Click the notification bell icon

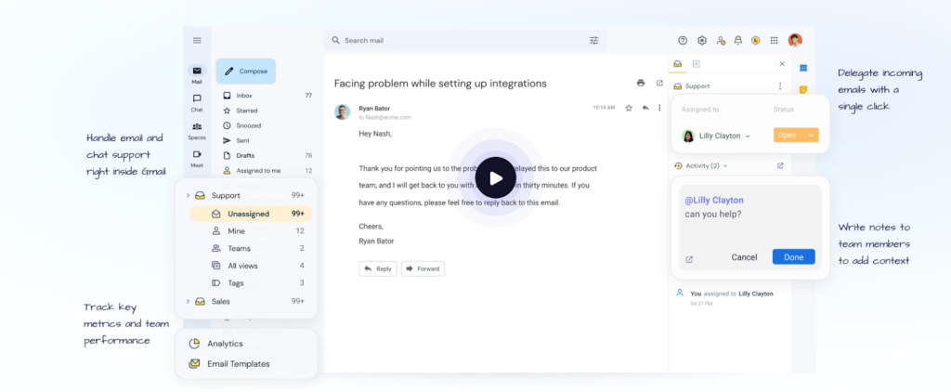point(738,41)
